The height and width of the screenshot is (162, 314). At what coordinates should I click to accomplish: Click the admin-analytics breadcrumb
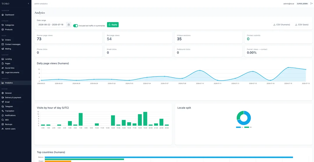coord(41,3)
